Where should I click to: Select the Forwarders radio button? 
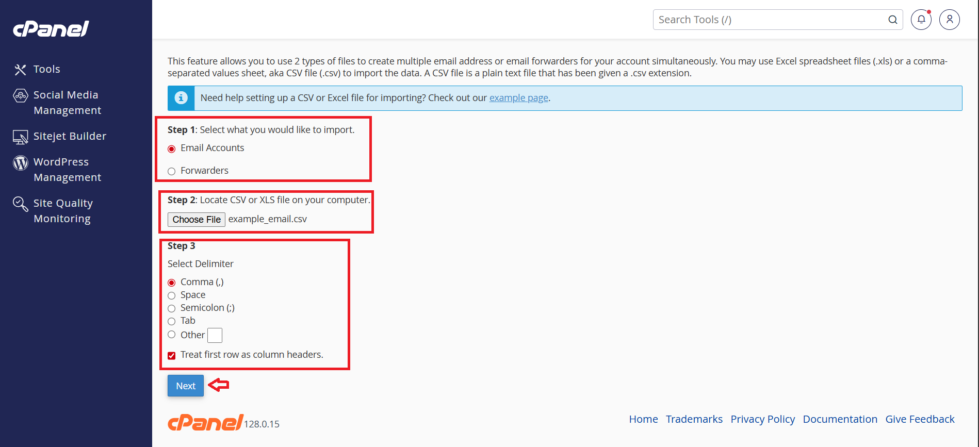click(172, 171)
